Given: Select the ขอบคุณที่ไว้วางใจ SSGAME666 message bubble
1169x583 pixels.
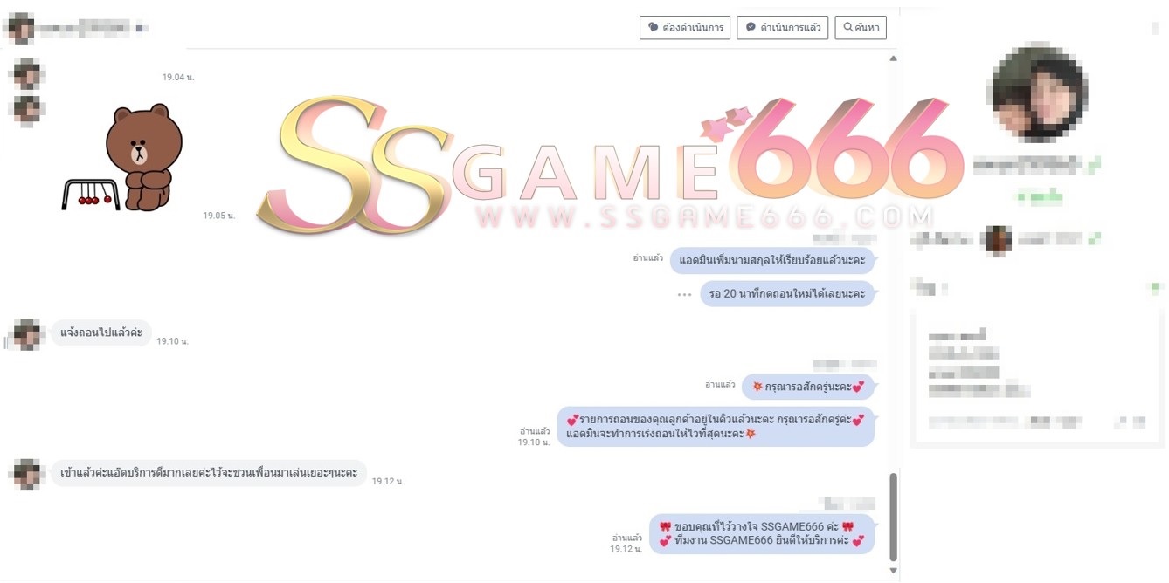Looking at the screenshot, I should point(762,534).
